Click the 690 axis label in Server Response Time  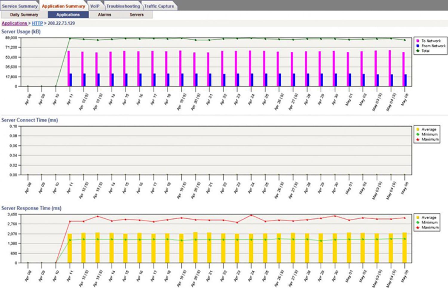(x=14, y=253)
